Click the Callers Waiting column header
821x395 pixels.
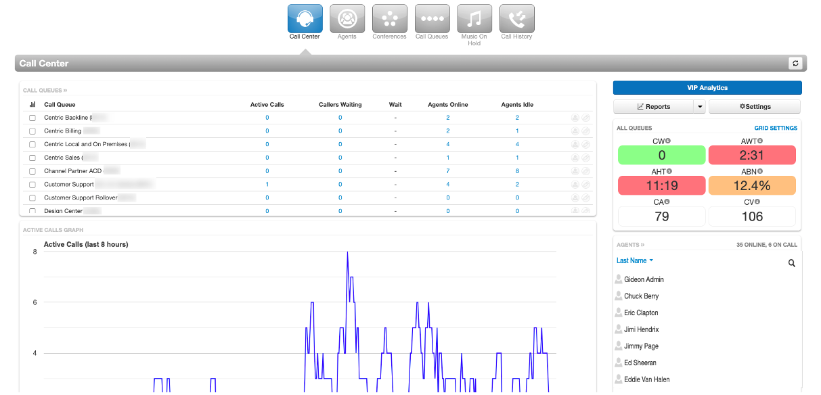click(x=340, y=105)
